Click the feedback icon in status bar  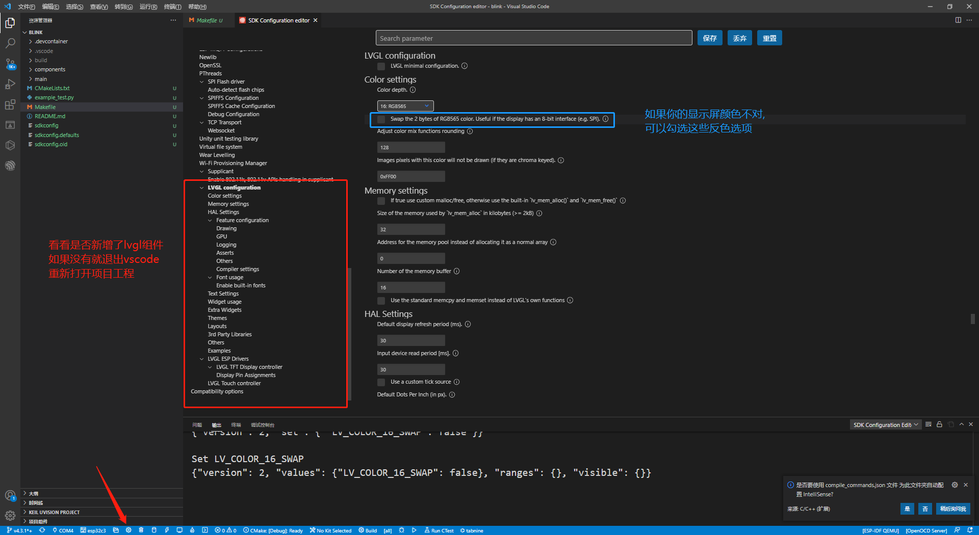pos(957,530)
